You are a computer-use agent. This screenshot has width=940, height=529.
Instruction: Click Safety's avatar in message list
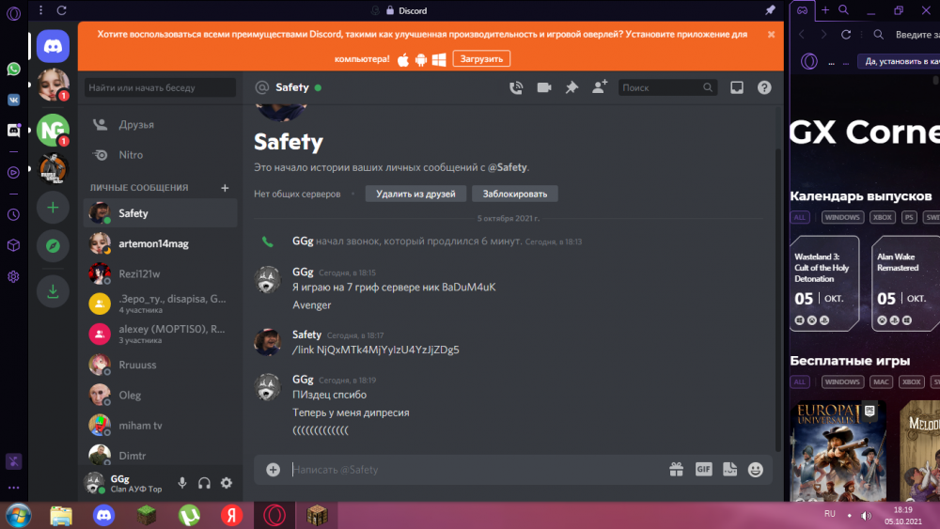(267, 341)
